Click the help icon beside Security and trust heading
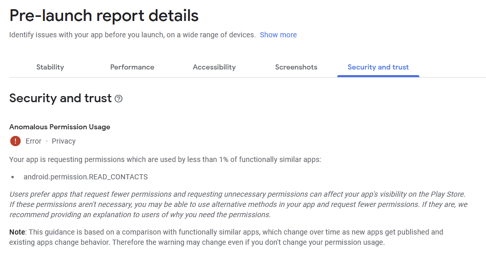Viewport: 486px width, 256px height. 118,99
